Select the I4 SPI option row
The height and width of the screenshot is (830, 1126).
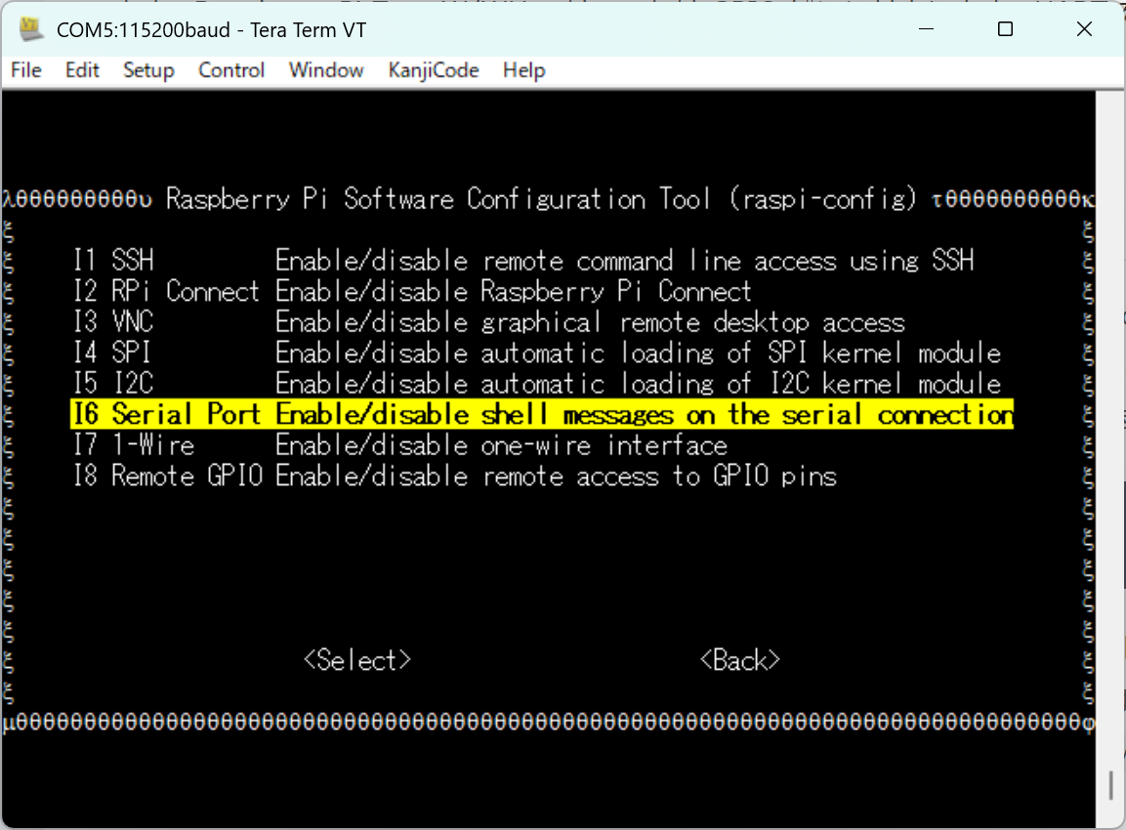click(x=537, y=353)
